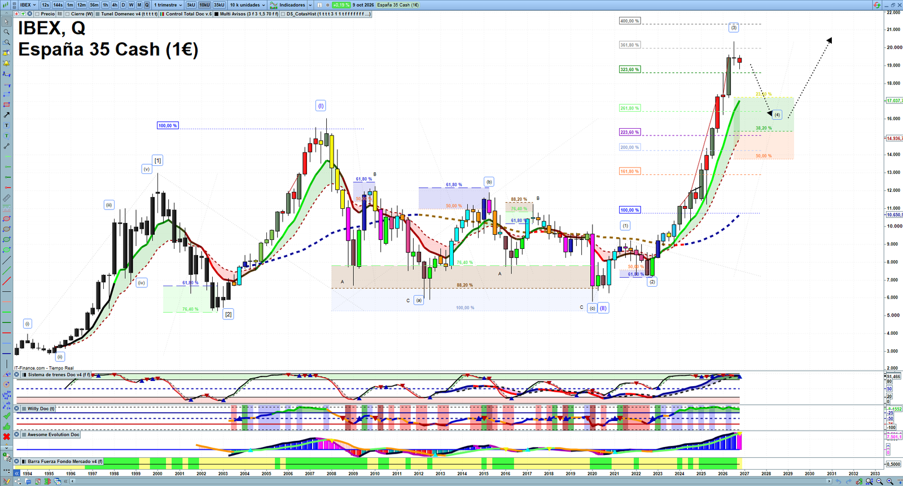Open the 10 k unidades dropdown
The image size is (903, 486).
click(247, 5)
